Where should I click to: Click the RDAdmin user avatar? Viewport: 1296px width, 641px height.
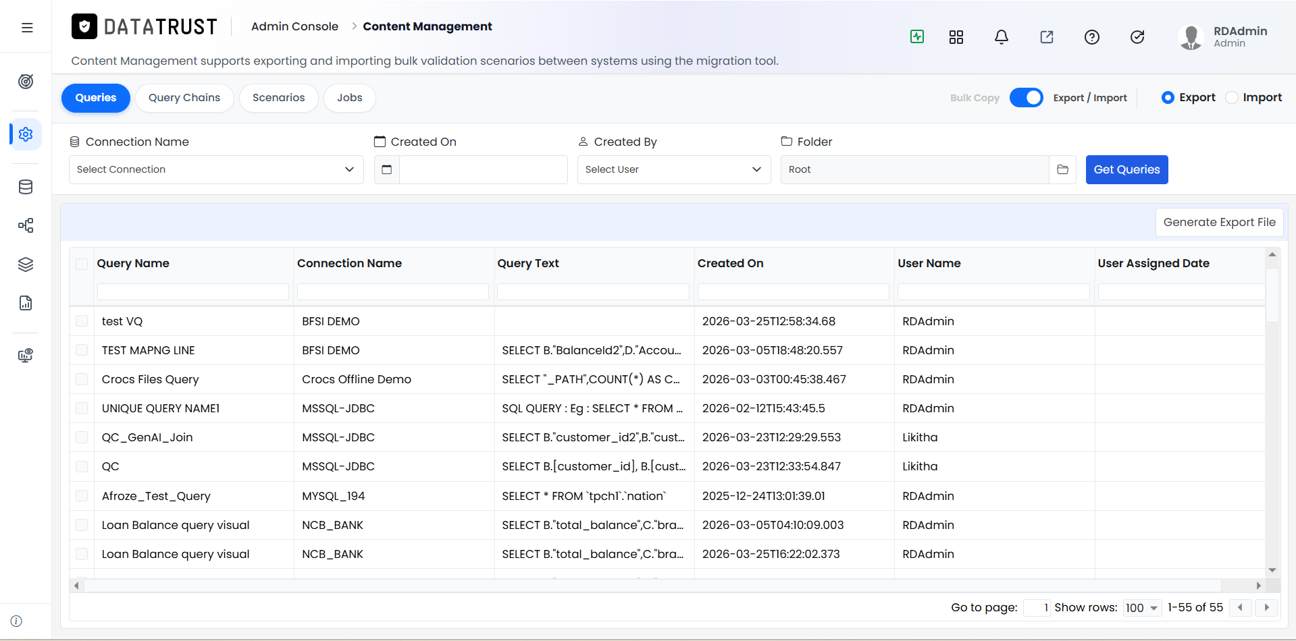click(1191, 37)
